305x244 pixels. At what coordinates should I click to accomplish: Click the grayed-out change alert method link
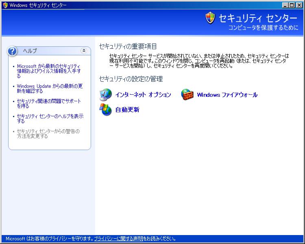[x=48, y=133]
